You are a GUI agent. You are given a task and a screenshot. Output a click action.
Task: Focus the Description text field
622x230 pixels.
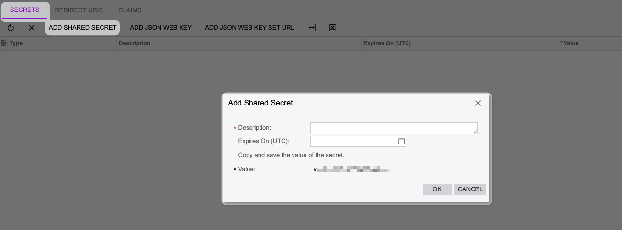pyautogui.click(x=394, y=128)
